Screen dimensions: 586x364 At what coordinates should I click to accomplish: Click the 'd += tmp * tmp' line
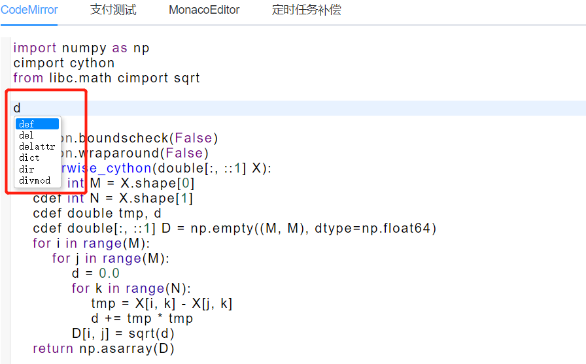[142, 318]
